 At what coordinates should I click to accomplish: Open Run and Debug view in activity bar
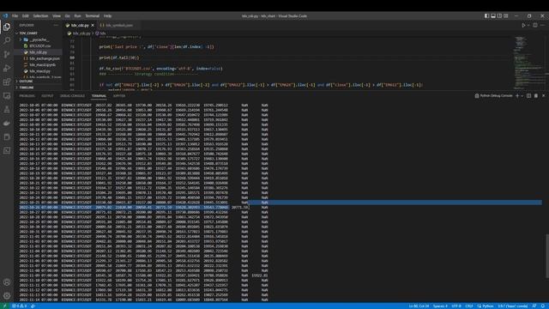(7, 68)
